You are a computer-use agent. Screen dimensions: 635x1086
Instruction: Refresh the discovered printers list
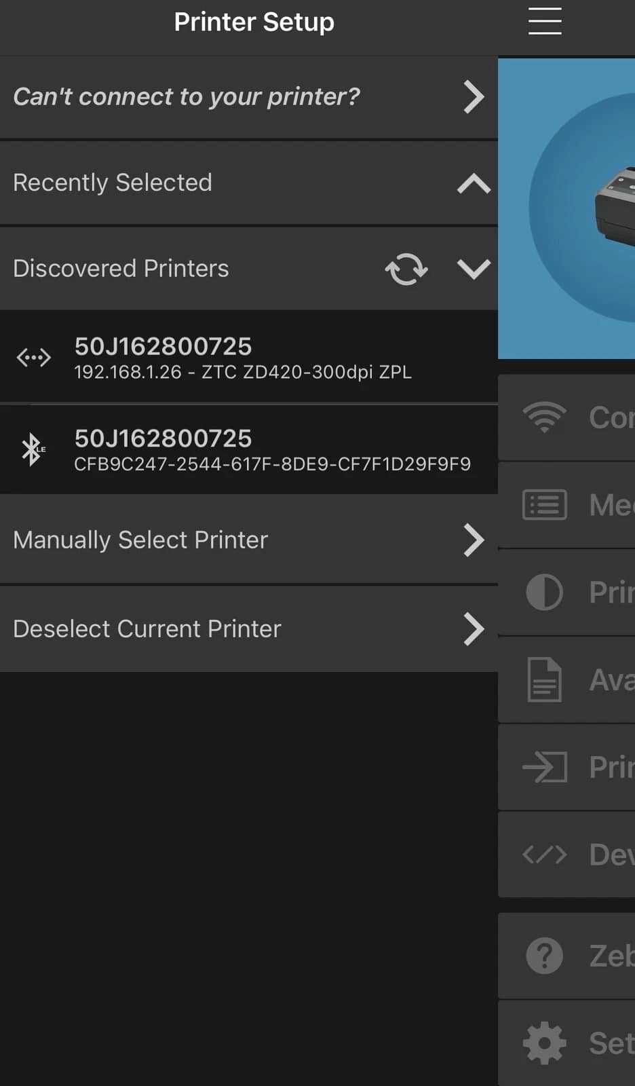(x=406, y=269)
